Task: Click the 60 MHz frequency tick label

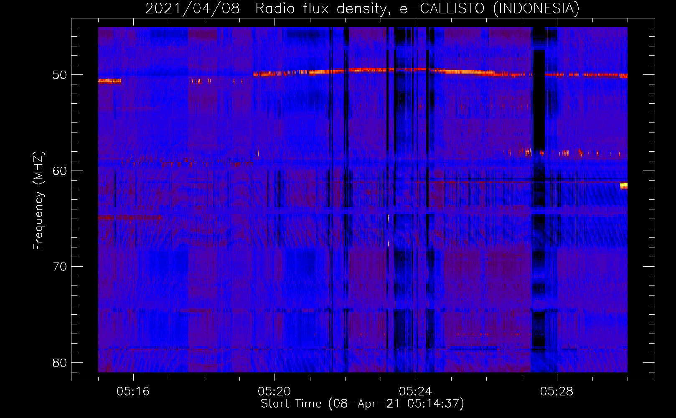Action: (60, 171)
